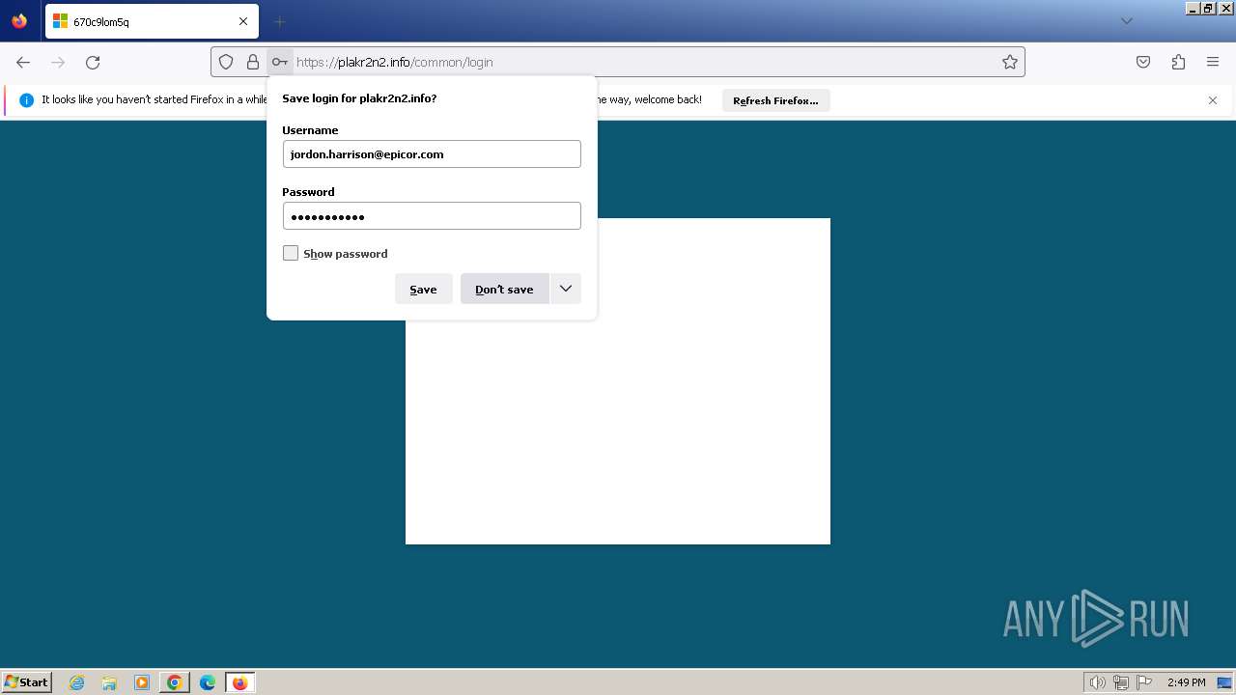
Task: Open the Windows Start menu
Action: 26,681
